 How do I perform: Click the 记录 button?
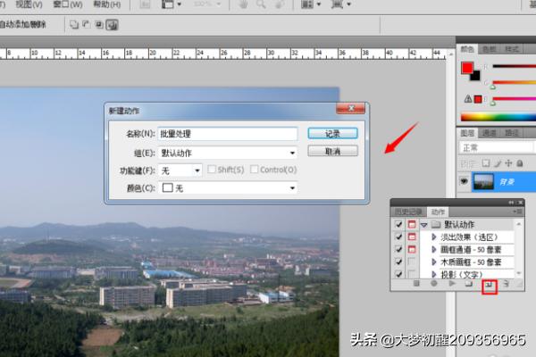(x=332, y=133)
